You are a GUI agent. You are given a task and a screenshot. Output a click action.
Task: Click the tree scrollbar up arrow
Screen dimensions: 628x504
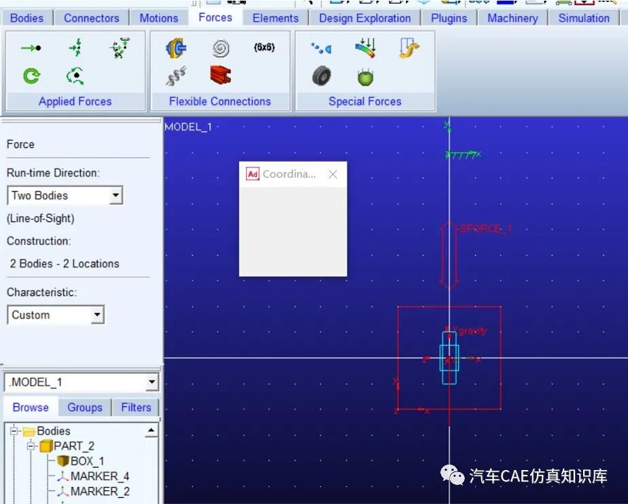coord(152,431)
